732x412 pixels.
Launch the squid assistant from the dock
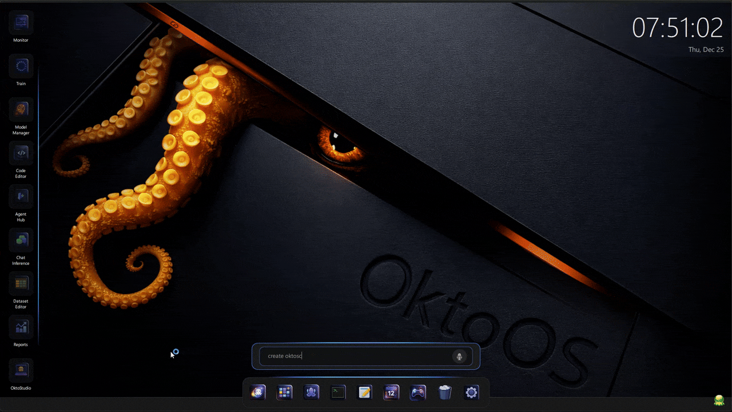click(x=311, y=392)
